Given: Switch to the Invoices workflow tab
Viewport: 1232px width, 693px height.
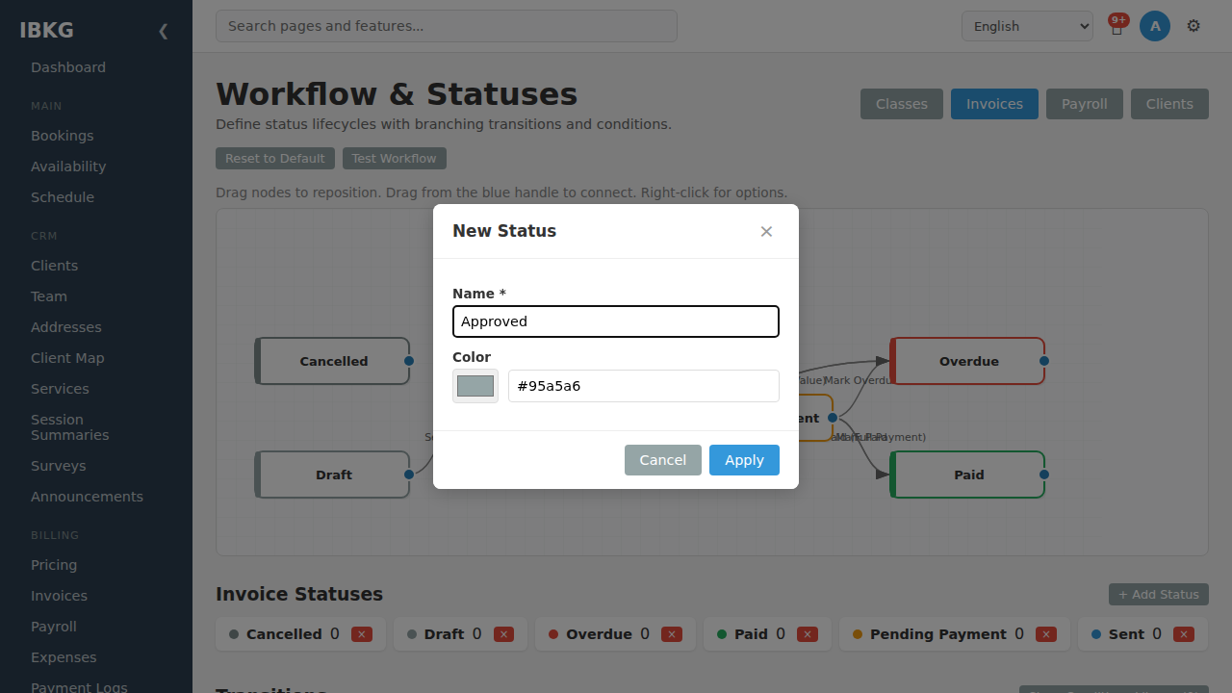Looking at the screenshot, I should (994, 104).
